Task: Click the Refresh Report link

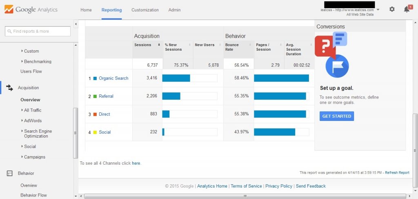Action: (397, 173)
